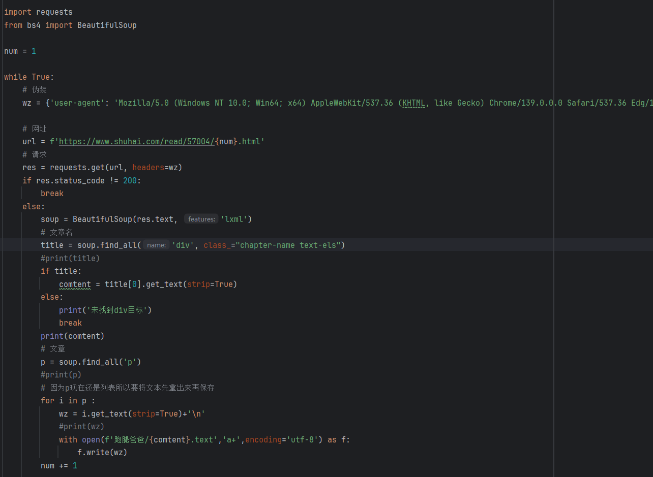Select the '# 文章名' comment

click(x=56, y=232)
